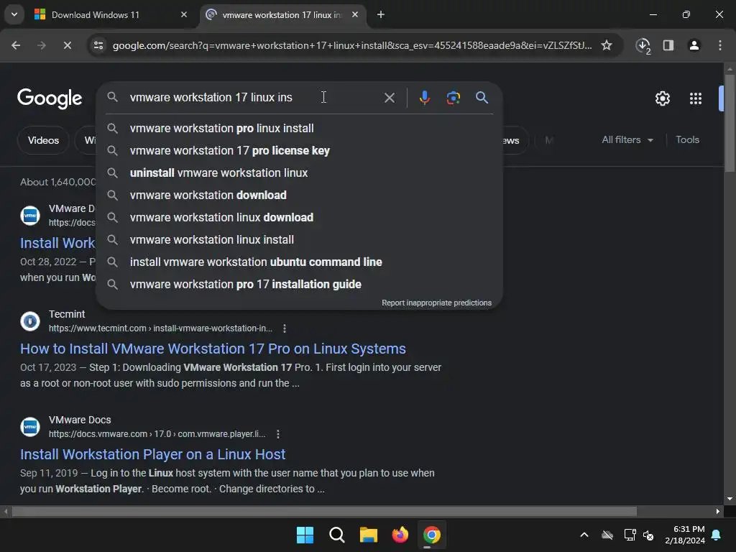Start Google voice search with microphone
The height and width of the screenshot is (552, 736).
424,98
